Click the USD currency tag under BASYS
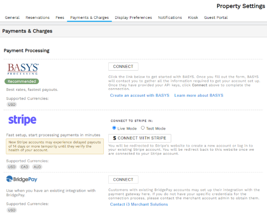 point(12,104)
